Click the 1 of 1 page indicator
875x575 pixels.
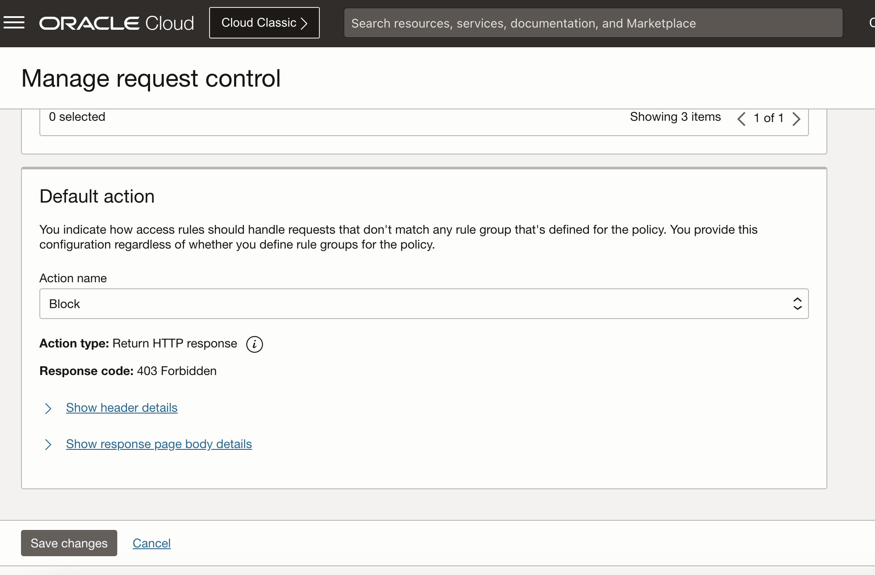[x=768, y=118]
